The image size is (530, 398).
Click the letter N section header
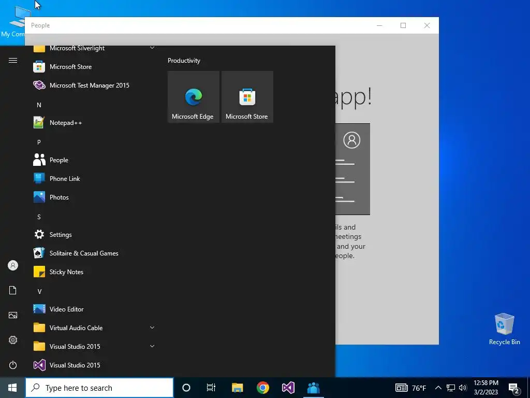pos(39,105)
